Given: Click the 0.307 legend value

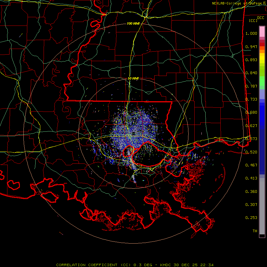Looking at the screenshot, I should tap(251, 205).
